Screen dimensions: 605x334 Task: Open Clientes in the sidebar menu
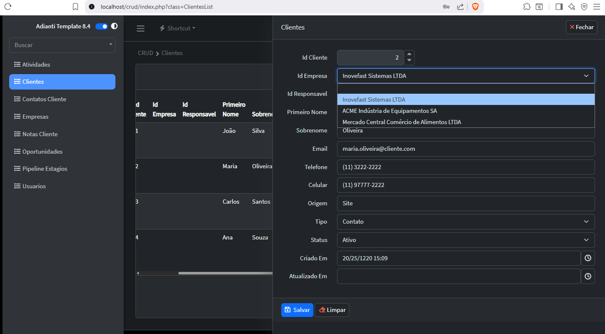coord(62,82)
